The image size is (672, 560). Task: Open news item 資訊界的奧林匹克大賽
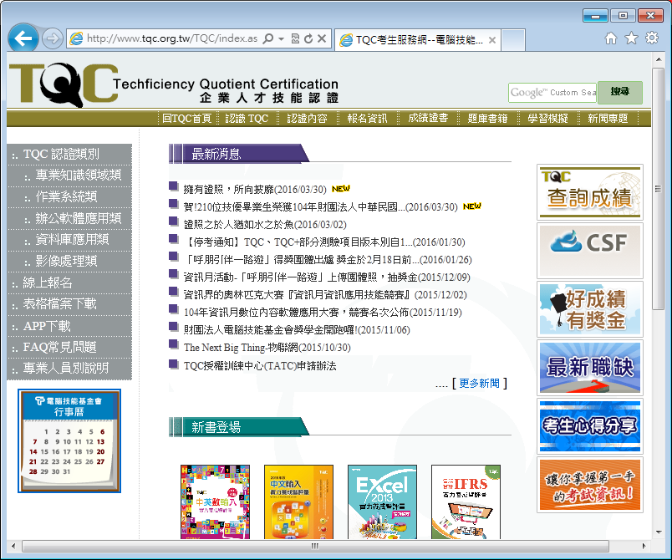(x=325, y=295)
